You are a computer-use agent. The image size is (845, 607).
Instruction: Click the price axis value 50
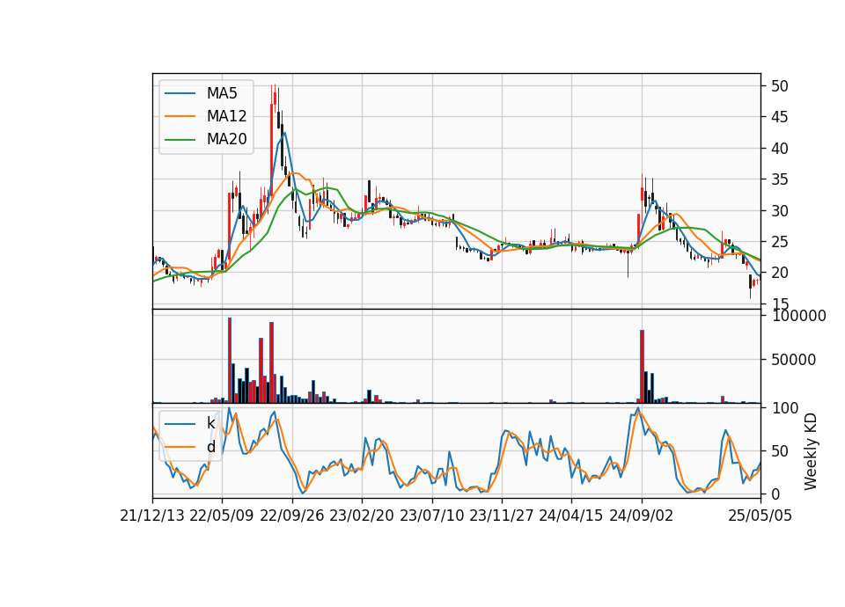(x=779, y=86)
